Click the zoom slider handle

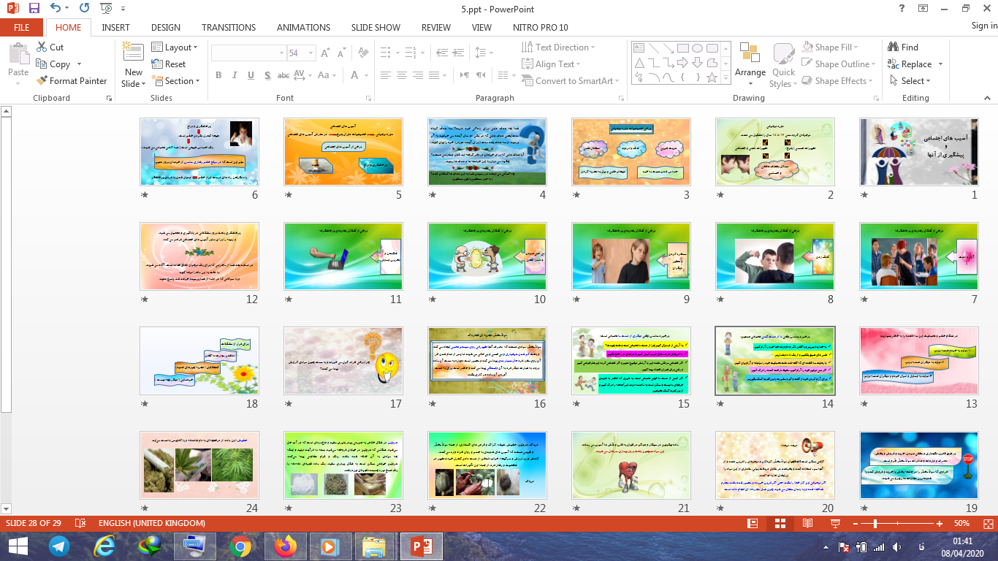click(875, 524)
